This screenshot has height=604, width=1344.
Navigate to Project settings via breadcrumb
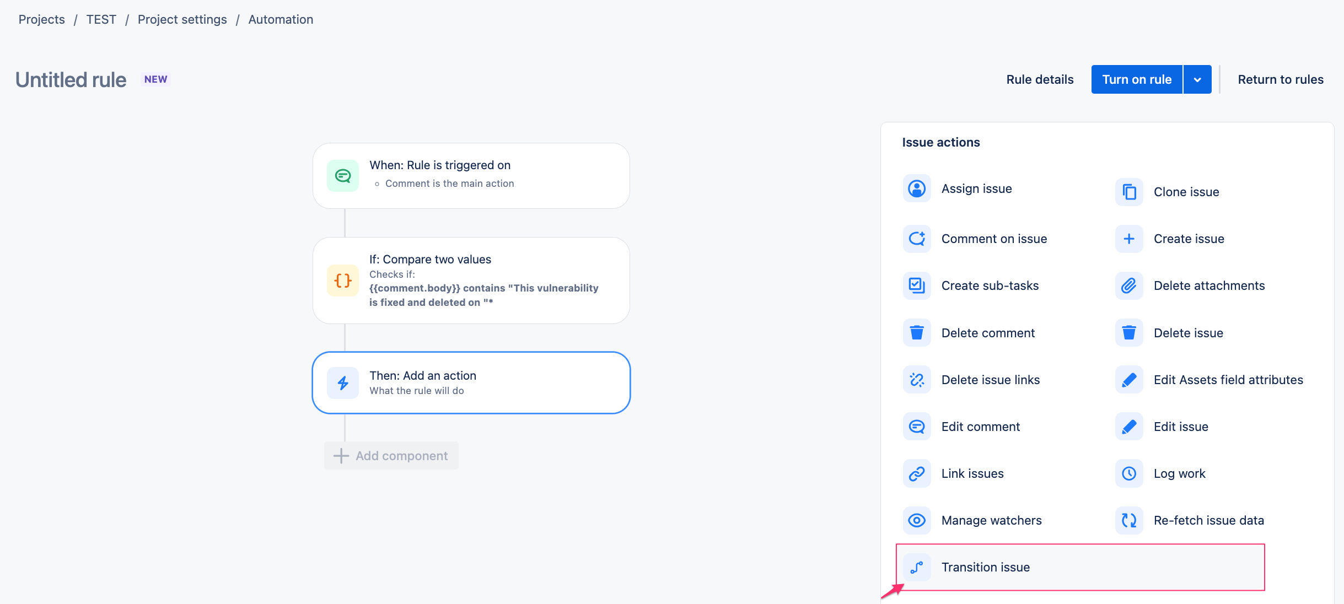click(182, 19)
